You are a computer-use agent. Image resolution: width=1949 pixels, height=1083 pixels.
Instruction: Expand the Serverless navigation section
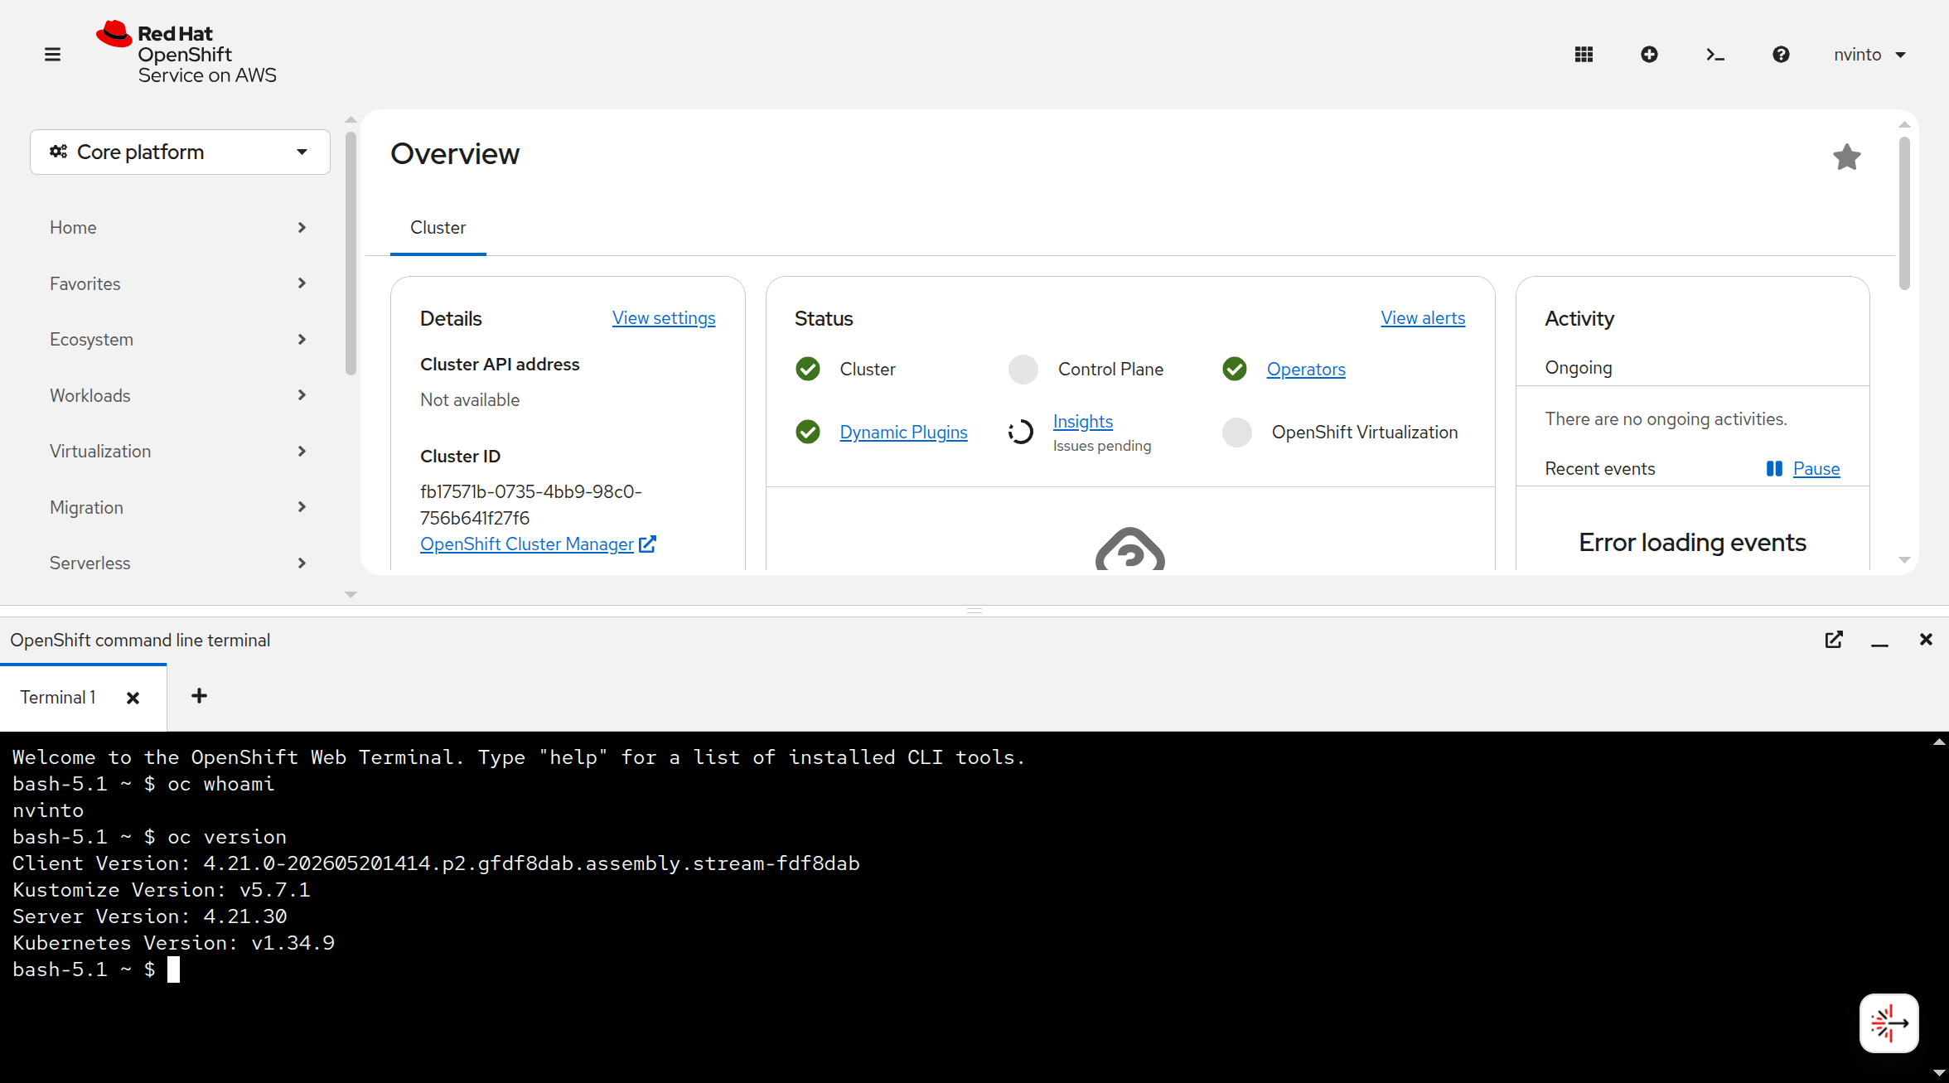178,563
